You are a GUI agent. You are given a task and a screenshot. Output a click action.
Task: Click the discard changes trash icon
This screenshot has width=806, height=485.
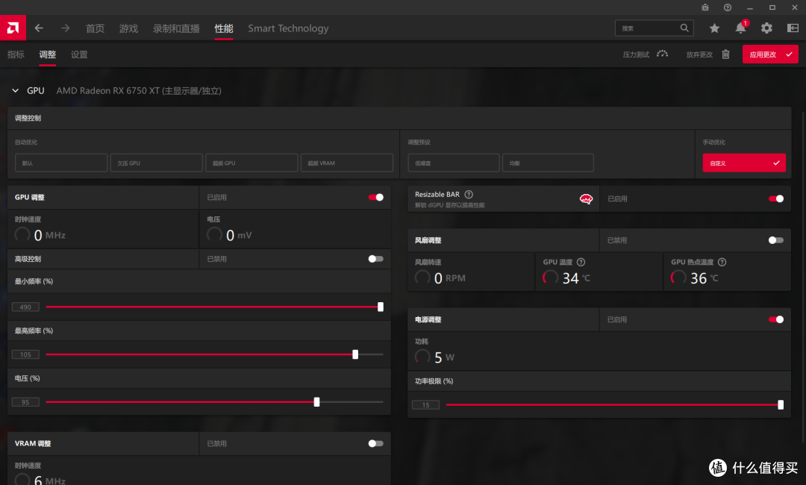click(726, 54)
